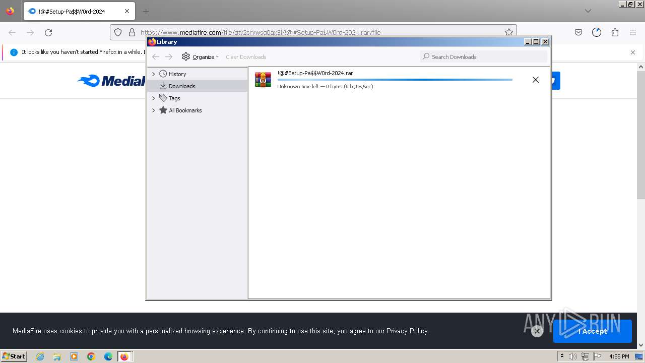645x363 pixels.
Task: Open Windows Media Player from taskbar
Action: click(74, 356)
